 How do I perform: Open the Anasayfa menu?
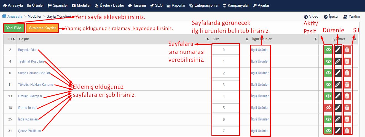coord(13,5)
